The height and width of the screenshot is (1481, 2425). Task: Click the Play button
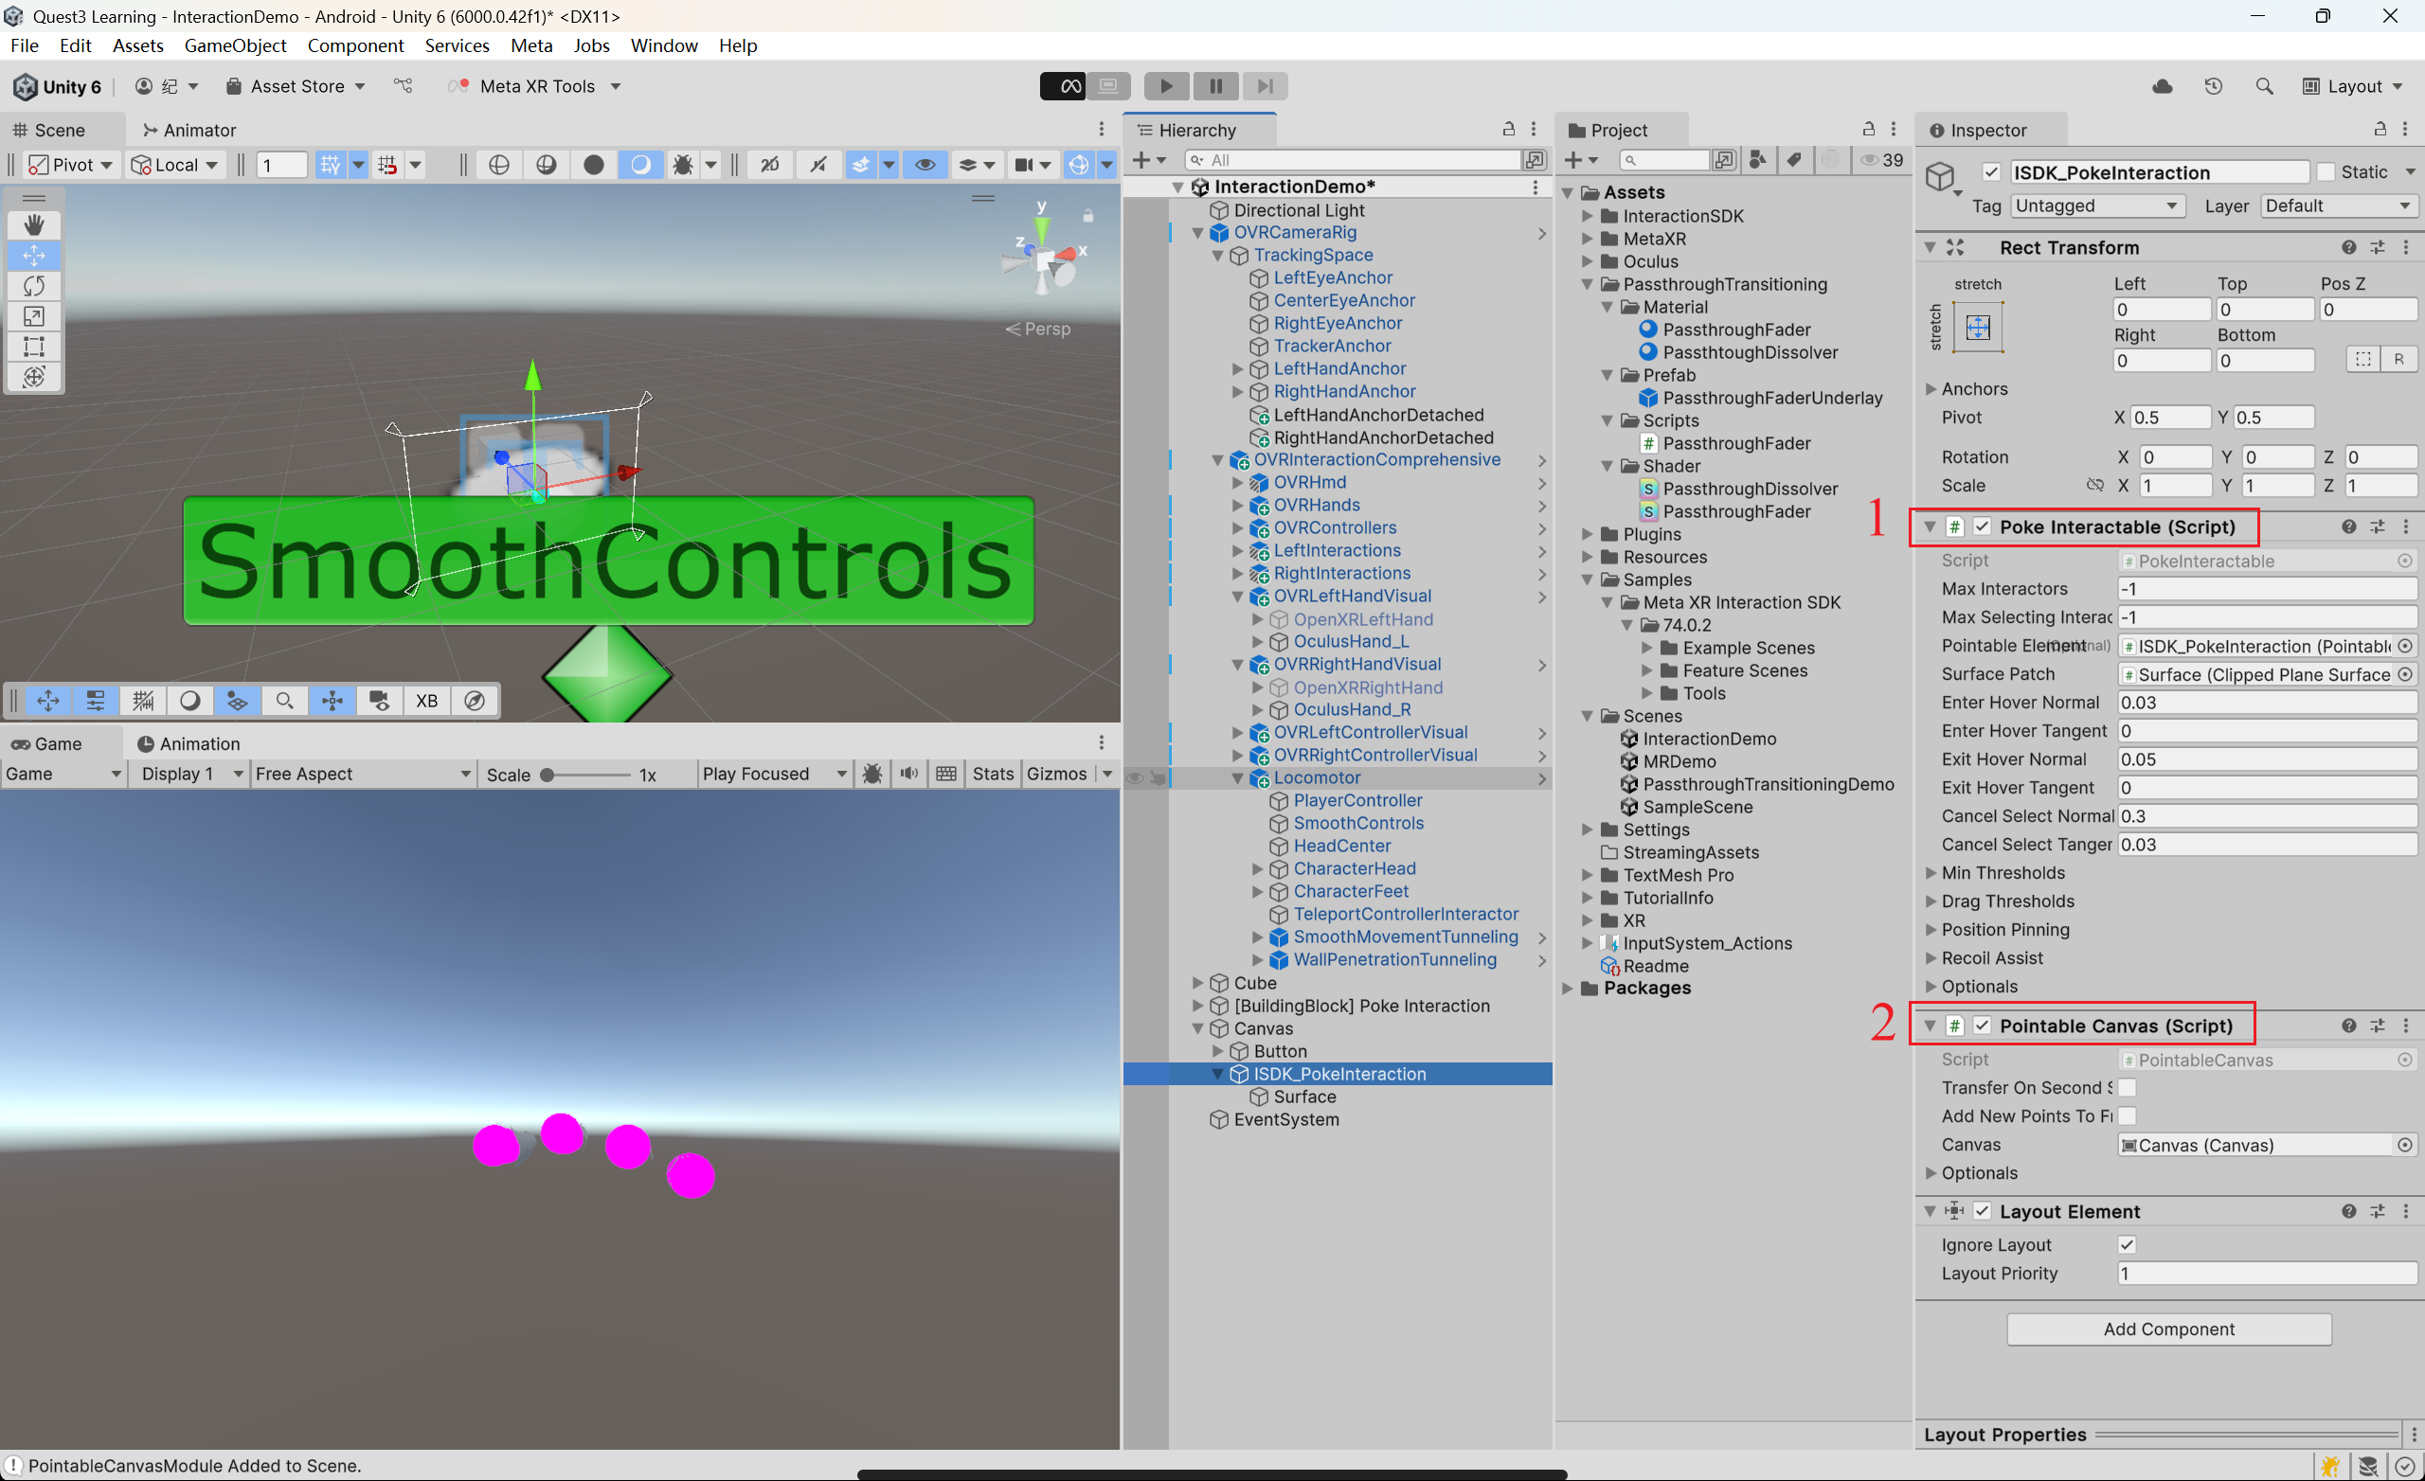(x=1166, y=86)
